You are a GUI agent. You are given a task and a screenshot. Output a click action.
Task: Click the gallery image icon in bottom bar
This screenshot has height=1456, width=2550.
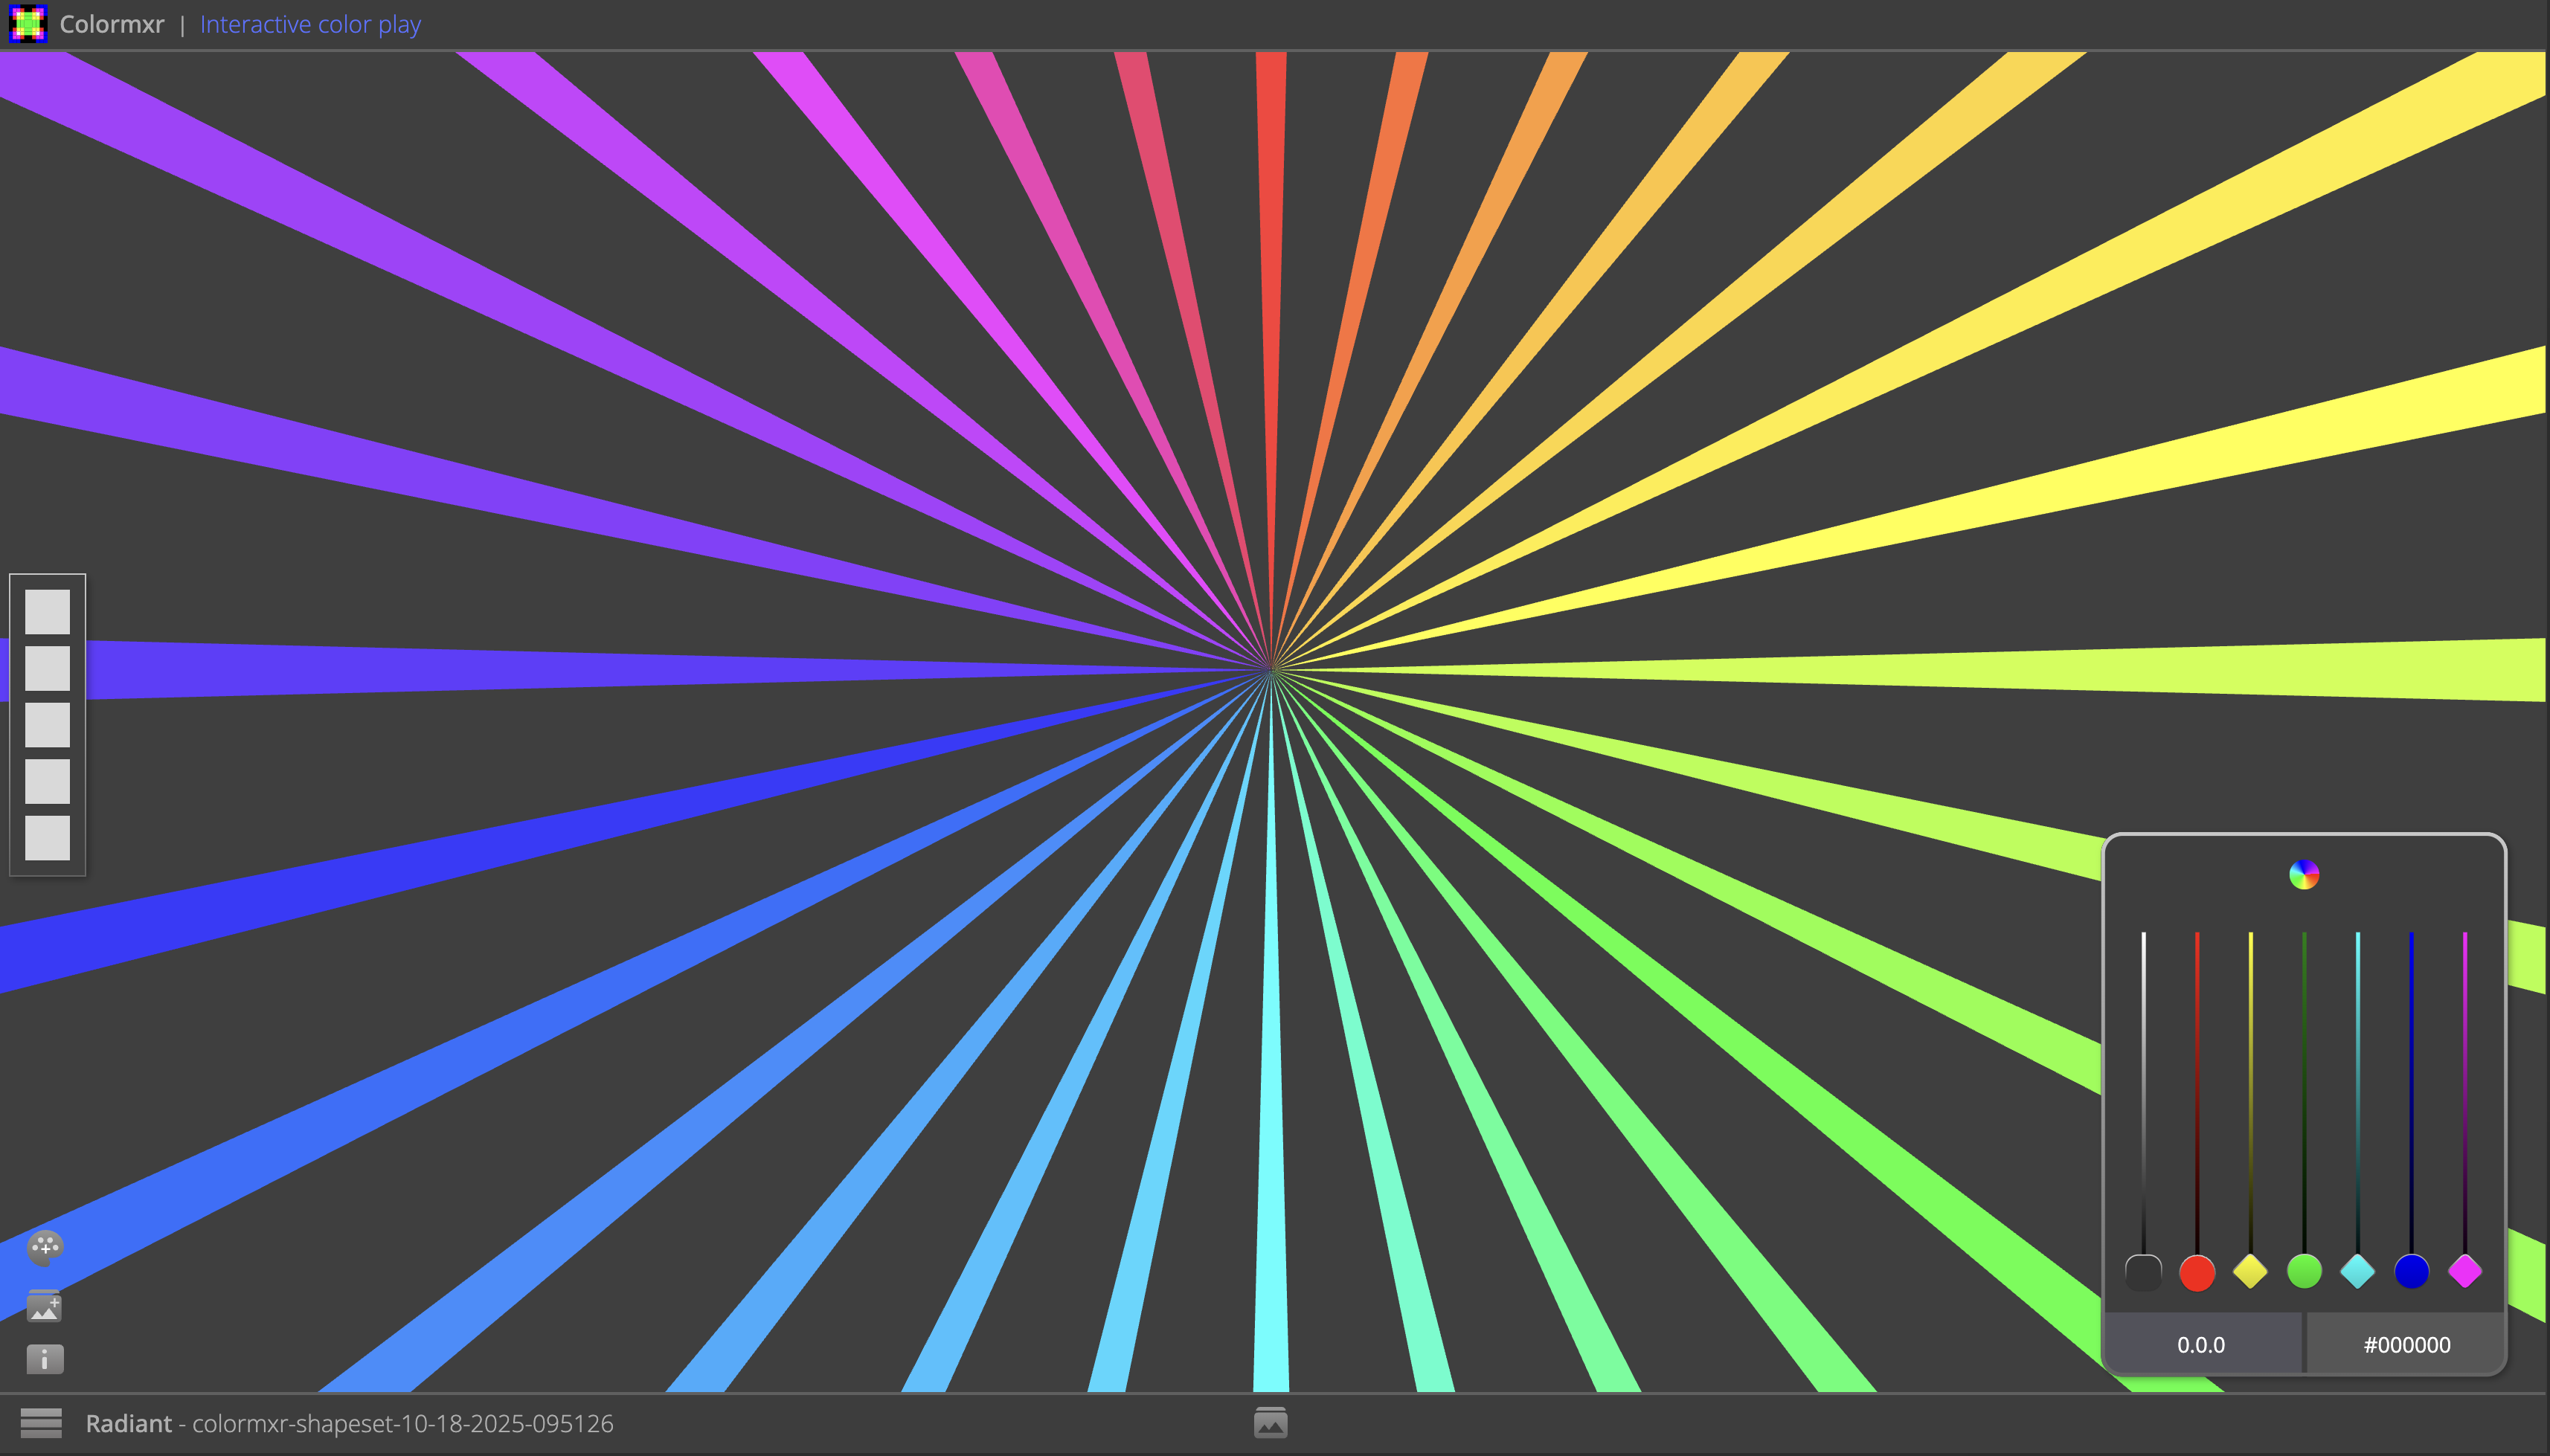pos(1271,1423)
